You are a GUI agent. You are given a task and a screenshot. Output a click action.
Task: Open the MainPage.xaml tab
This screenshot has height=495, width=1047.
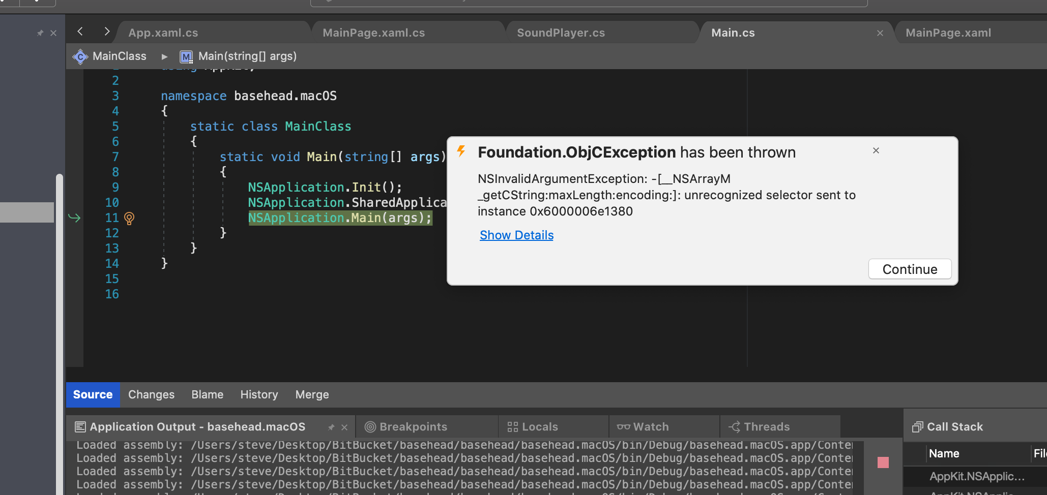948,33
